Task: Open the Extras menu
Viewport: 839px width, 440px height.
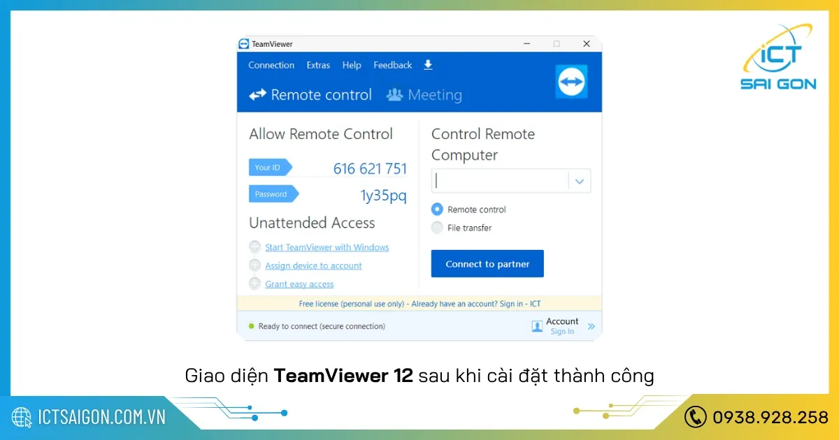Action: click(318, 65)
